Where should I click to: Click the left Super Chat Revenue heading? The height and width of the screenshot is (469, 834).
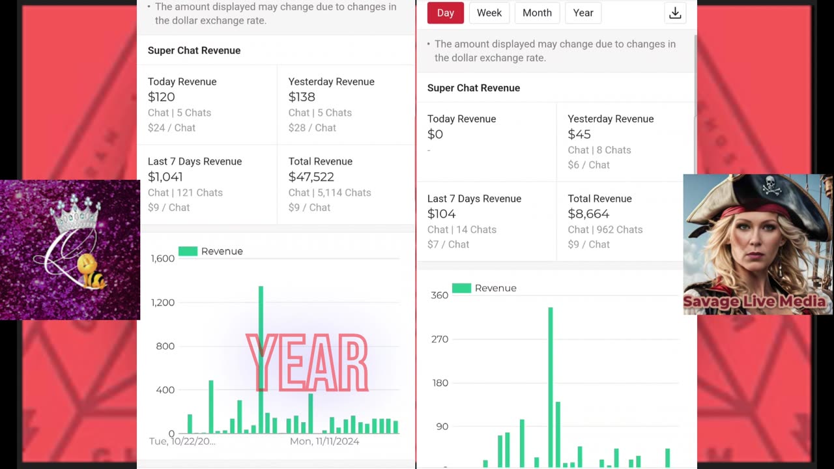point(194,51)
